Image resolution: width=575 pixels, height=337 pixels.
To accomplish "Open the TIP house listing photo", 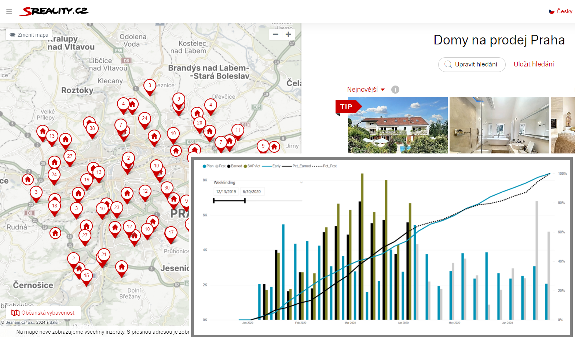I will pyautogui.click(x=398, y=125).
